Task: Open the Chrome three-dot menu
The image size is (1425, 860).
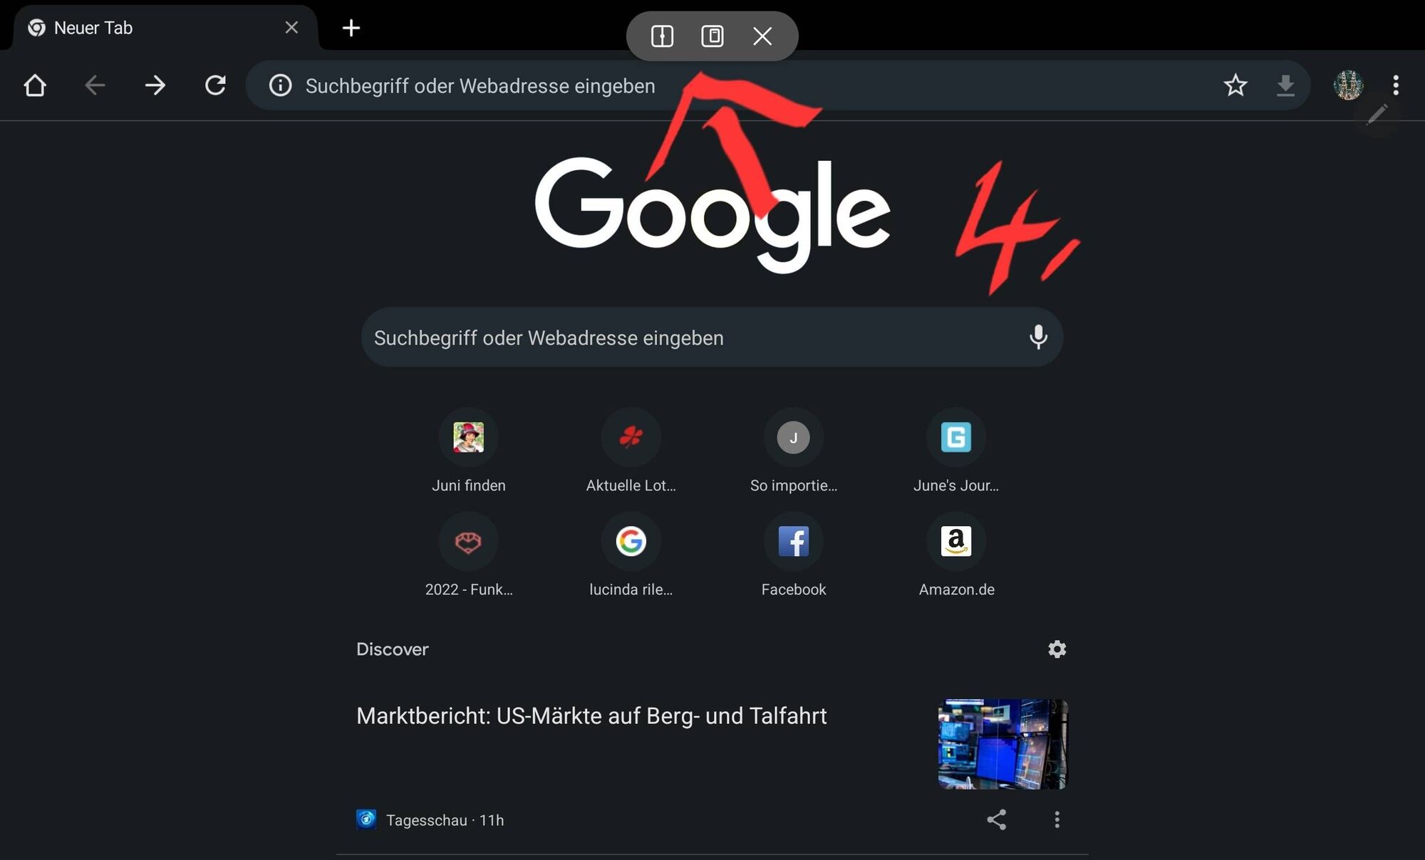Action: click(x=1396, y=85)
